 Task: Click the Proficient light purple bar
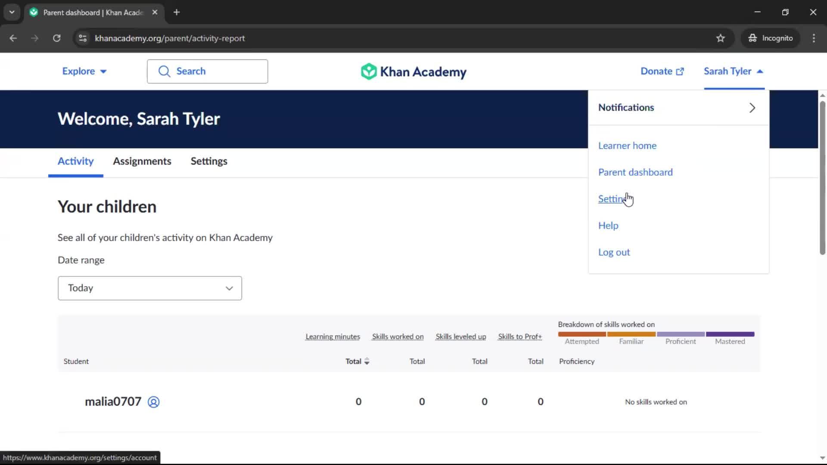point(681,334)
